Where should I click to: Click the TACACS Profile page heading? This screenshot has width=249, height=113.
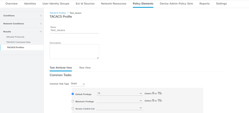click(x=61, y=16)
